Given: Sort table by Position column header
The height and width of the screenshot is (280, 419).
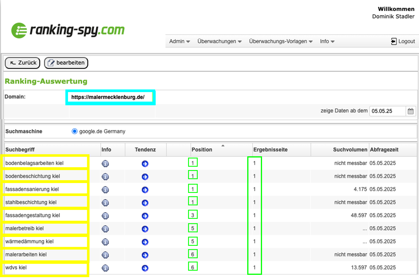Looking at the screenshot, I should [202, 150].
